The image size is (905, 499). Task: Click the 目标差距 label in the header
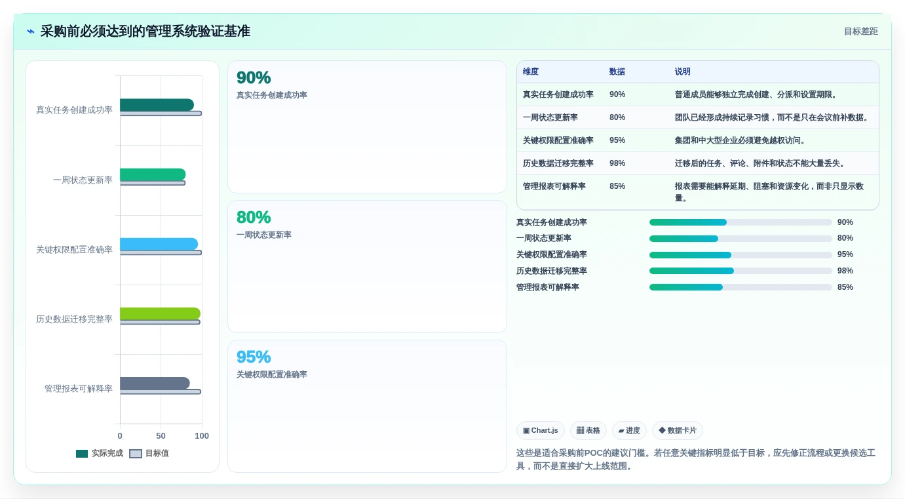860,31
